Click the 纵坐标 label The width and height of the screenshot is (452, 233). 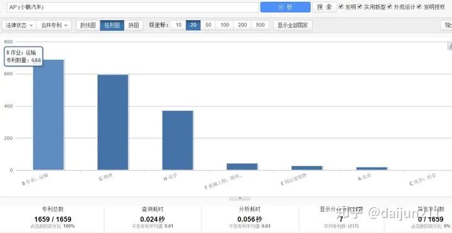[159, 25]
